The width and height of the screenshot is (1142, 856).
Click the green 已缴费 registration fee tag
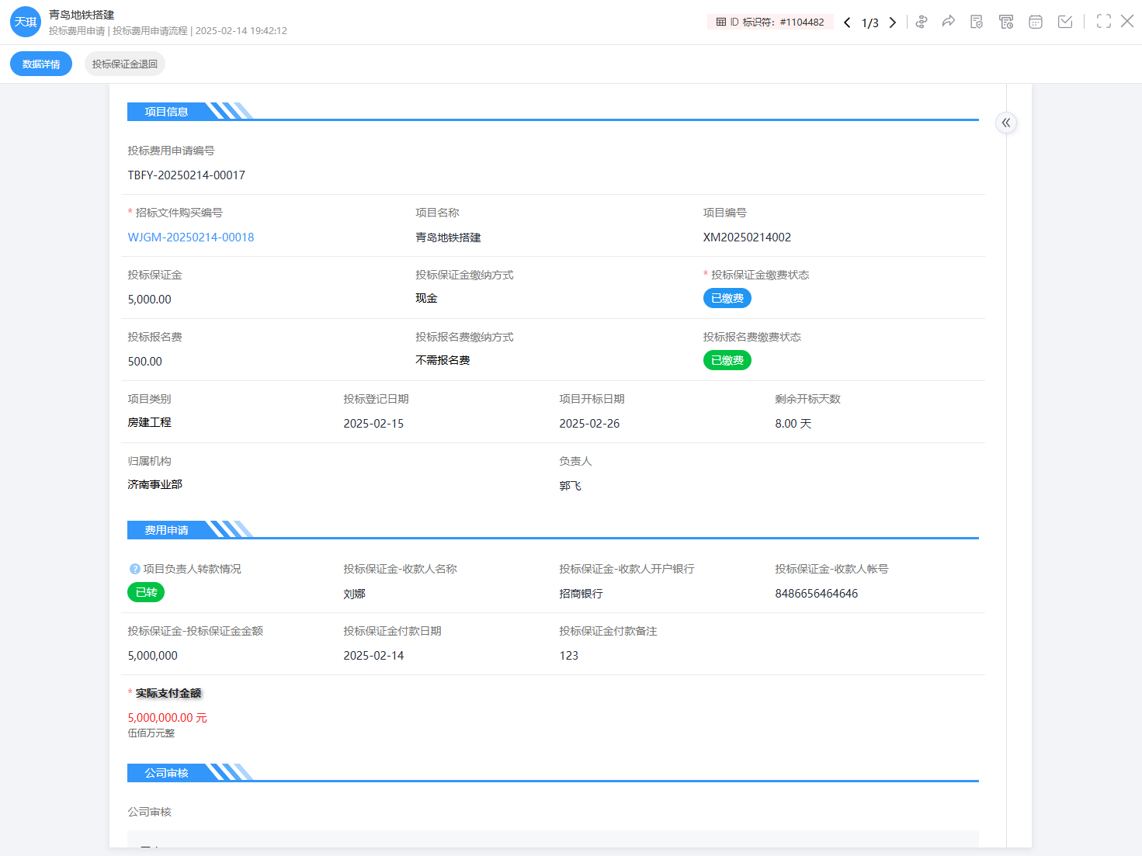click(727, 360)
